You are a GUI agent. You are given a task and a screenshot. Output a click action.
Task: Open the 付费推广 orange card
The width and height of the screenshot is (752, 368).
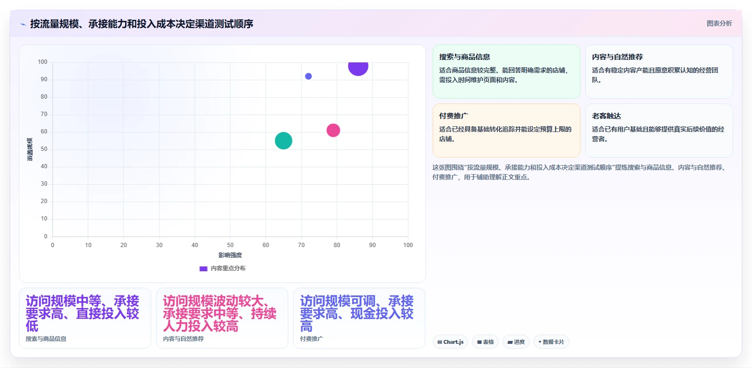(x=506, y=131)
